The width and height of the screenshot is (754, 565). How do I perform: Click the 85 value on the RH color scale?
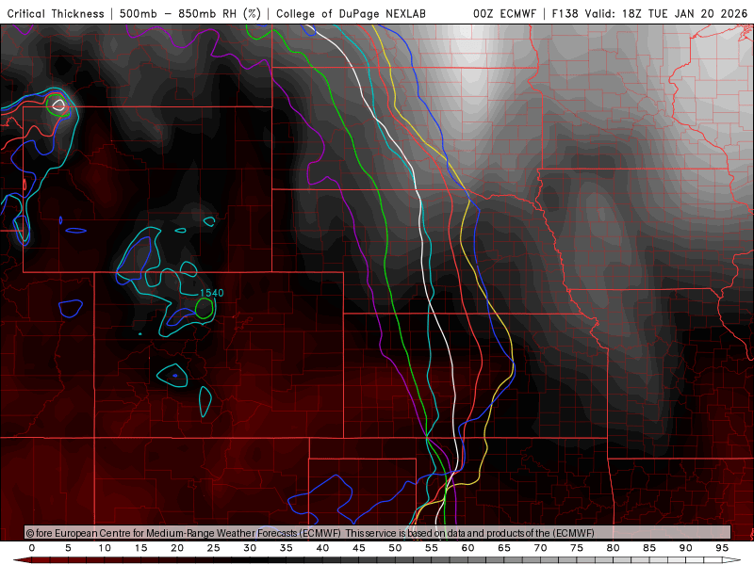[649, 548]
